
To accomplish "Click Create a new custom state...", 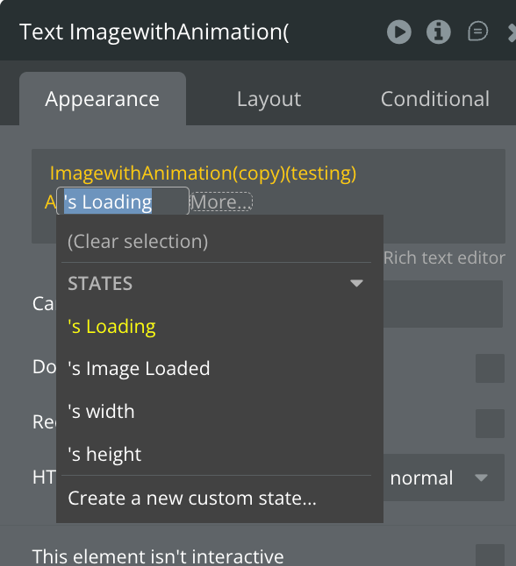I will (192, 499).
